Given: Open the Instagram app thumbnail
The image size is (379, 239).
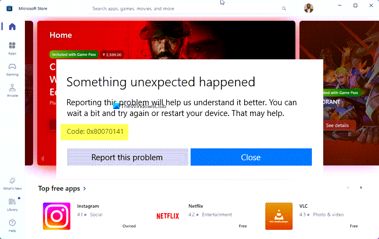Looking at the screenshot, I should point(56,215).
